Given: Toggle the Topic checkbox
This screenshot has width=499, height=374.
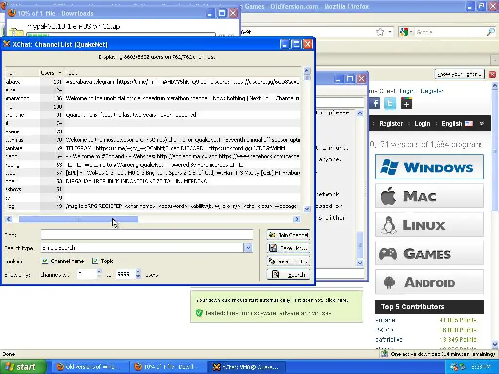Looking at the screenshot, I should [x=95, y=261].
